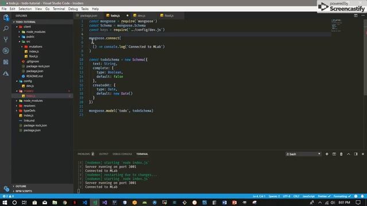
Task: Click 'Spaces: 2' indentation setting
Action: pos(274,196)
